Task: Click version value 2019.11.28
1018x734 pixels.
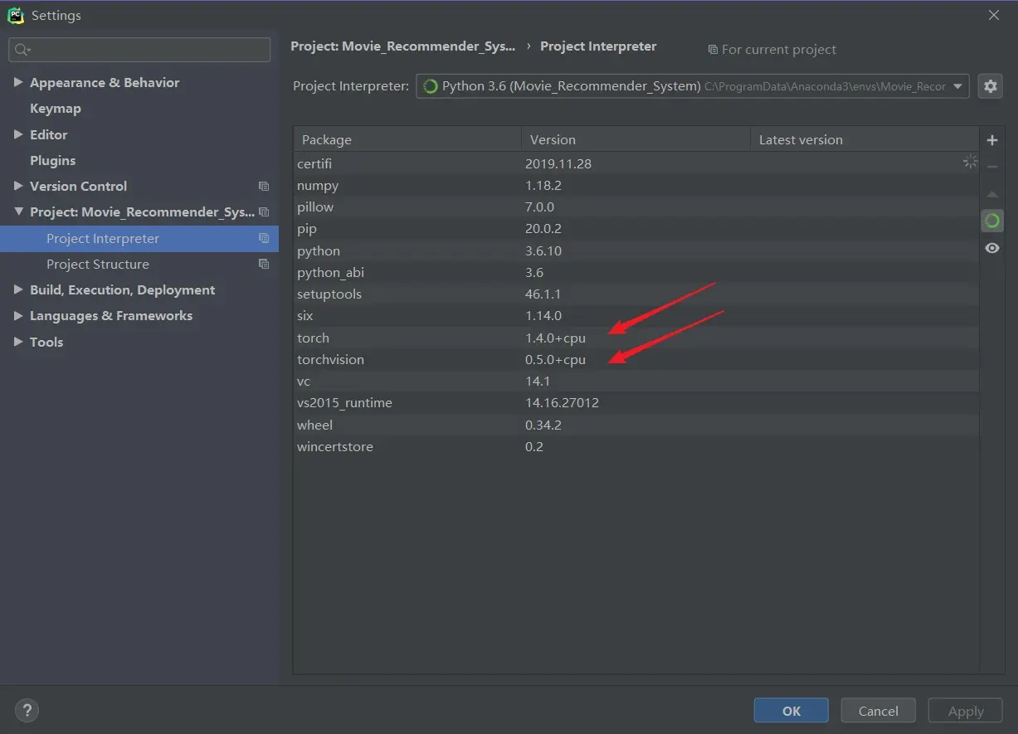Action: [558, 164]
